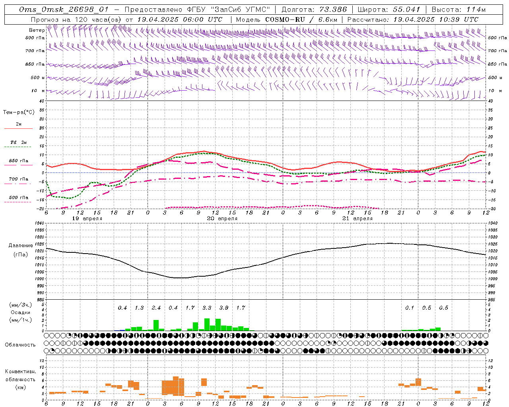
Task: Click the date label 19 апреля
Action: pos(87,219)
